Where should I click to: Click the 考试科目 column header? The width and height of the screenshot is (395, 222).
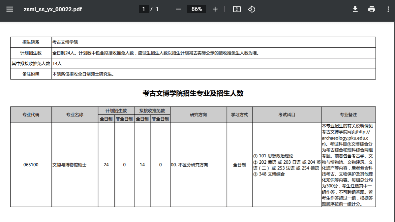(x=287, y=115)
